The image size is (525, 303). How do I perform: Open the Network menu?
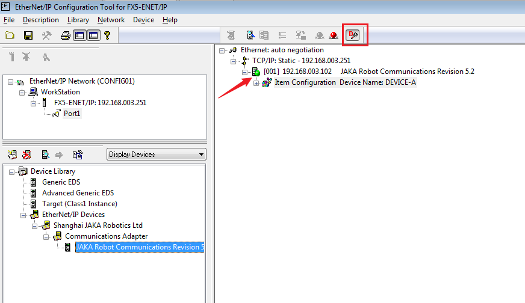(x=111, y=20)
